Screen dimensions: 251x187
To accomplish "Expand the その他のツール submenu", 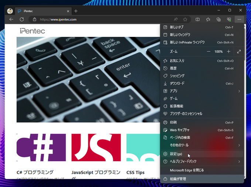I will click(202, 145).
